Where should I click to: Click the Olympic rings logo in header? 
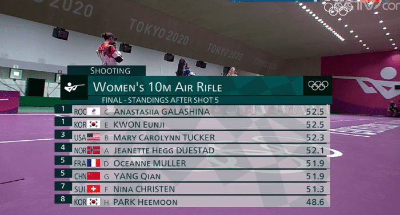point(318,86)
